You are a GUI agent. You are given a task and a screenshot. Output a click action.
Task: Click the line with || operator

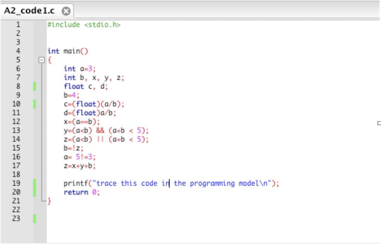click(106, 139)
